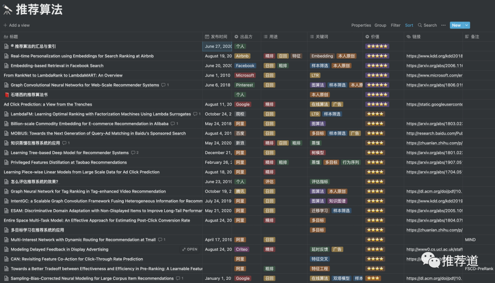Viewport: 495px width, 283px height.
Task: Expand the dropdown arrow next to New
Action: pos(467,25)
